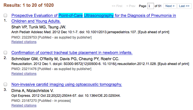The height and width of the screenshot is (110, 193).
Task: Click the author line Shah VP, Tunik MG, Tsung JW
Action: 39,27
